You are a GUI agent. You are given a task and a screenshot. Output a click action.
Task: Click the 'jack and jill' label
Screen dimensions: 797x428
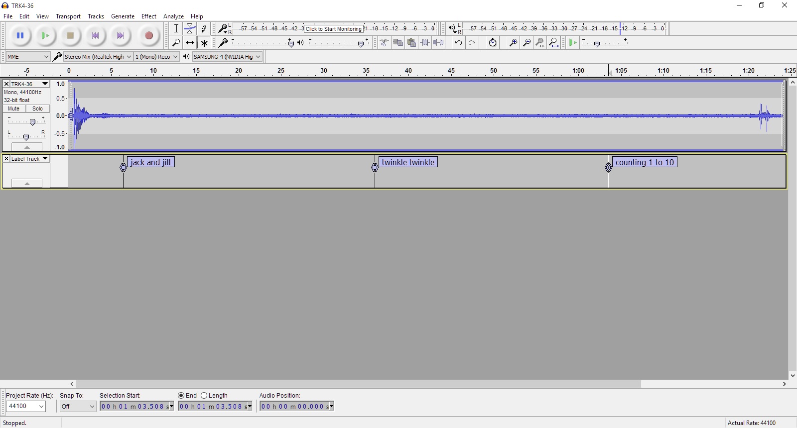coord(150,162)
